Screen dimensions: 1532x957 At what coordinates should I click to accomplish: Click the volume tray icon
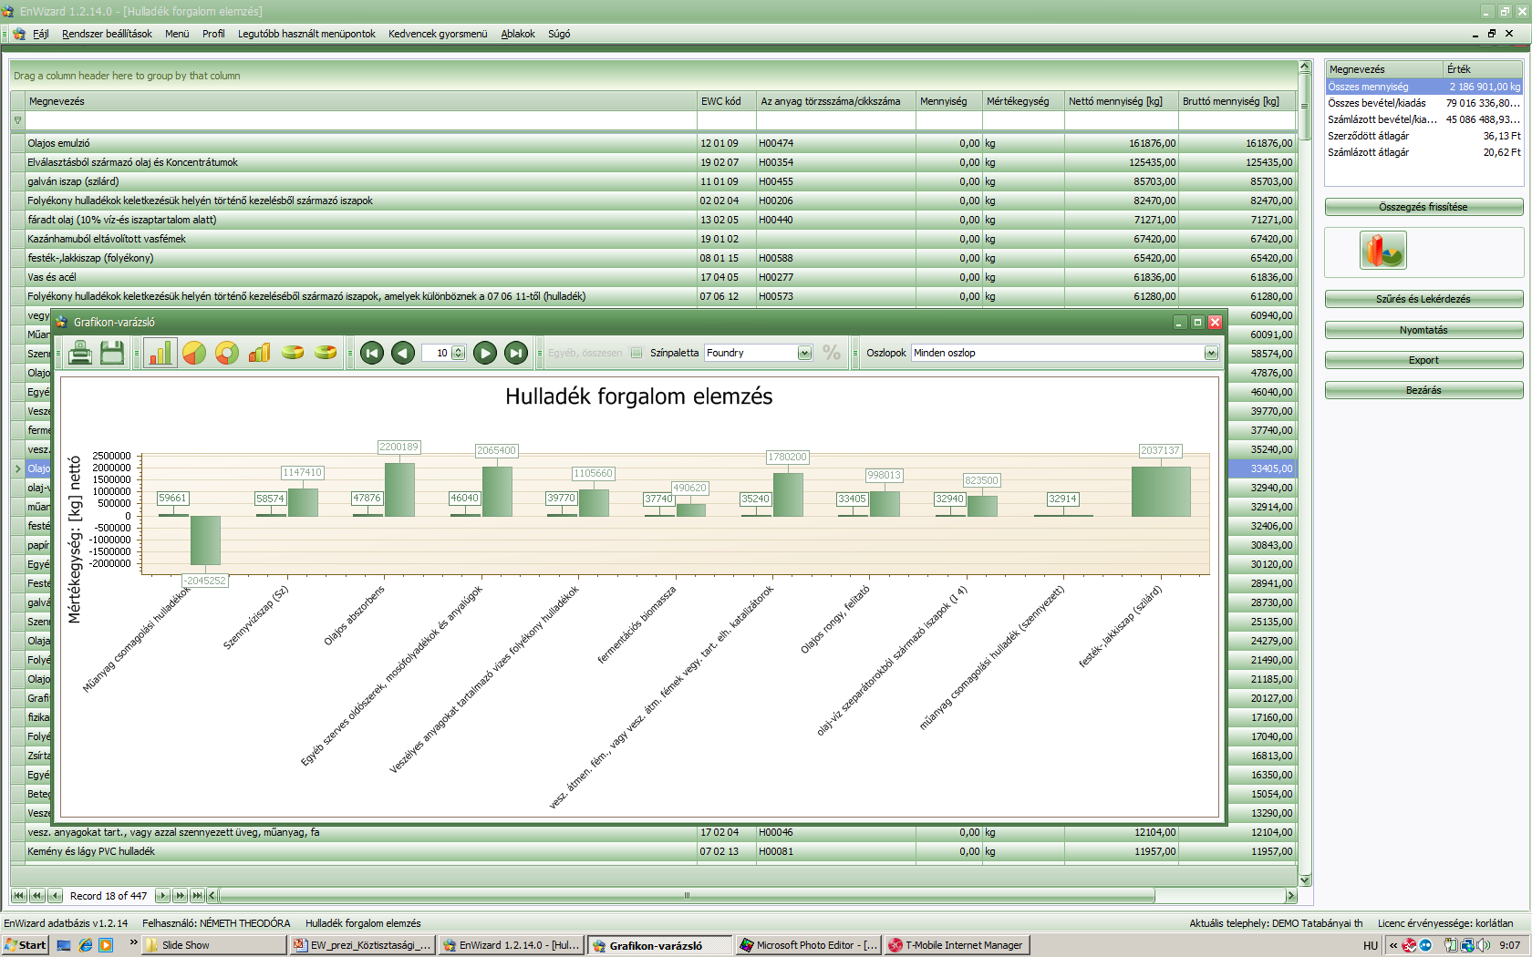coord(1484,945)
